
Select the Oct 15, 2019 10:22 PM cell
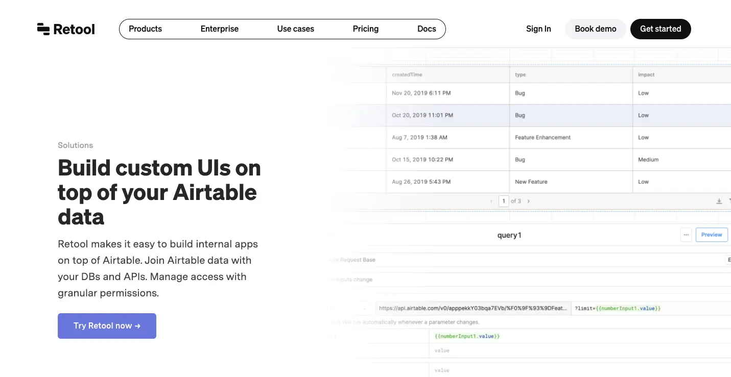pyautogui.click(x=448, y=160)
